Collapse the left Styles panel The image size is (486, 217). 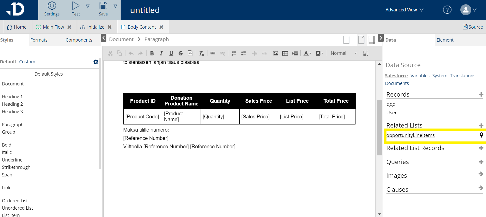click(x=104, y=38)
